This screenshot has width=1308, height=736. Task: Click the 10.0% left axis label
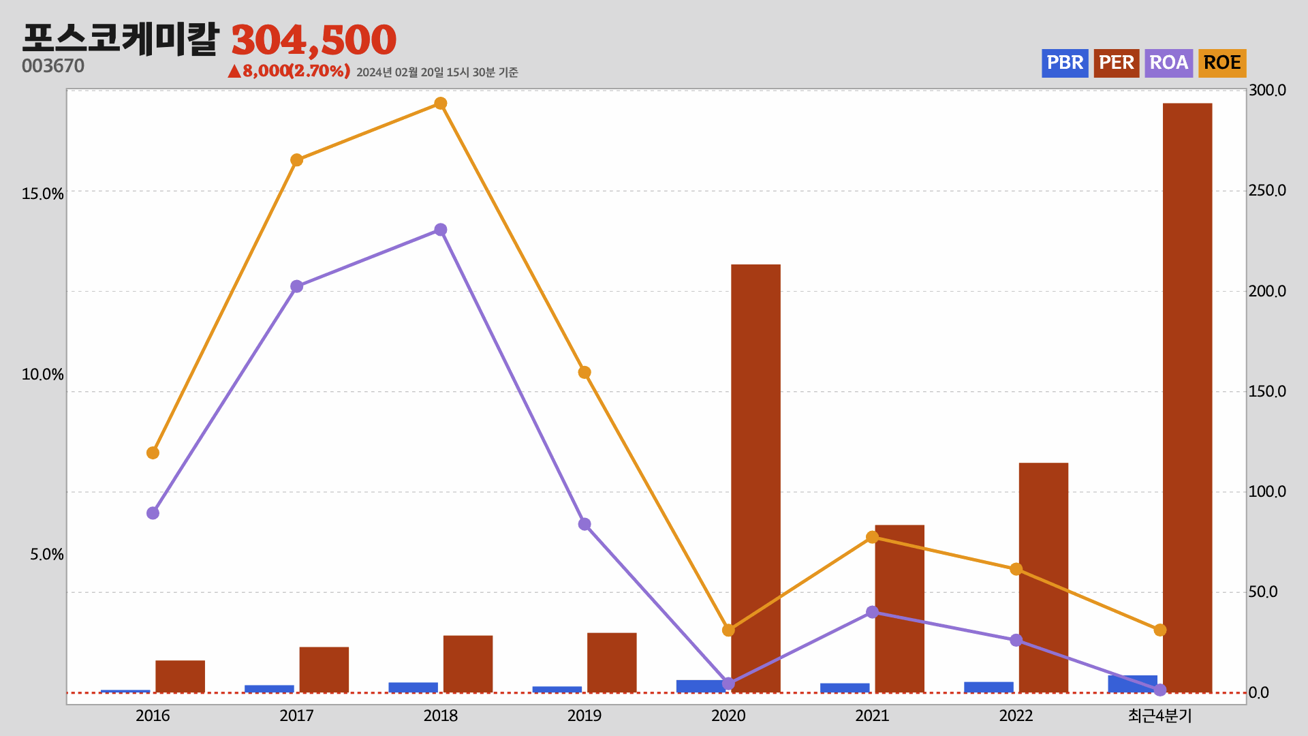click(42, 375)
